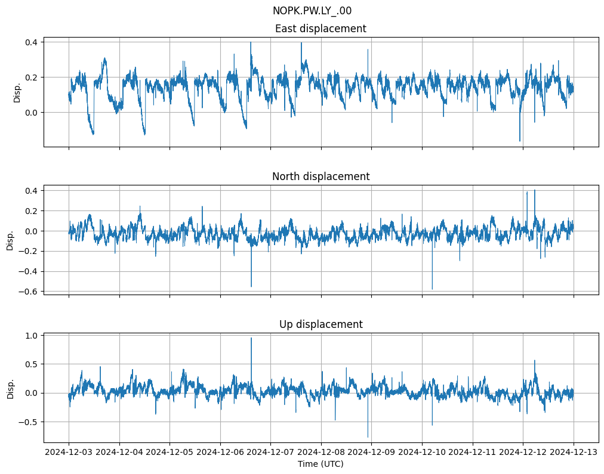Click the 2024-12-03 date tick label
Viewport: 604px width, 474px height.
pyautogui.click(x=69, y=453)
